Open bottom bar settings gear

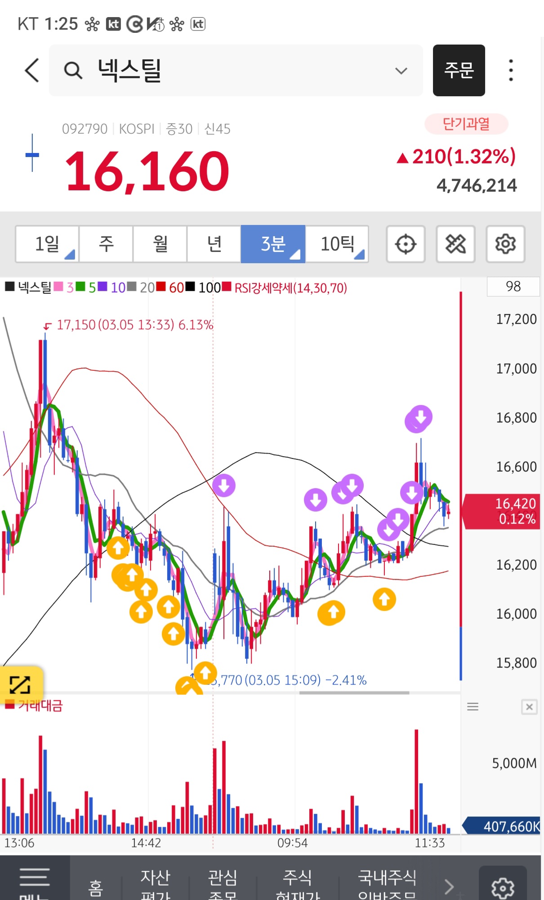(503, 887)
